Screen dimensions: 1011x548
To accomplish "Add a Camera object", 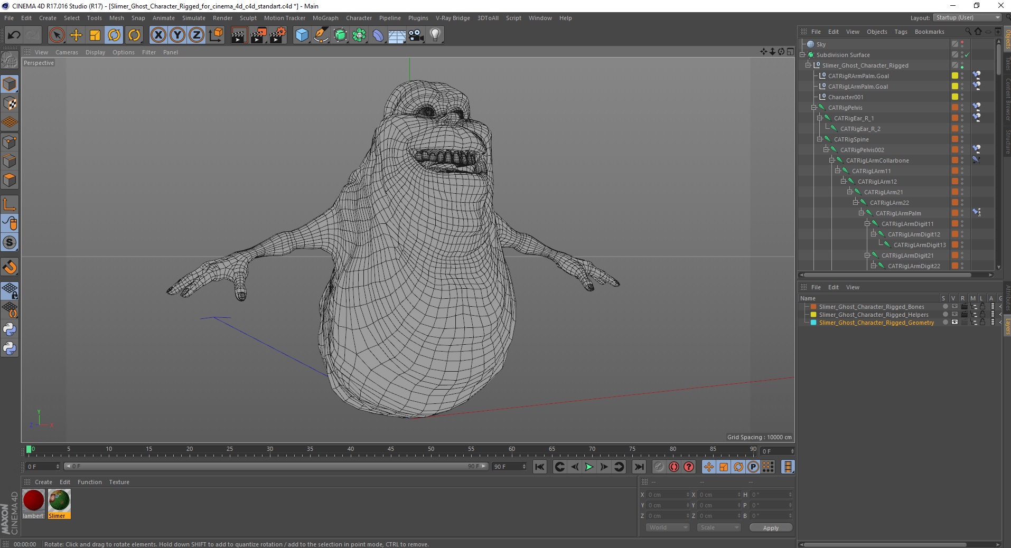I will point(416,35).
